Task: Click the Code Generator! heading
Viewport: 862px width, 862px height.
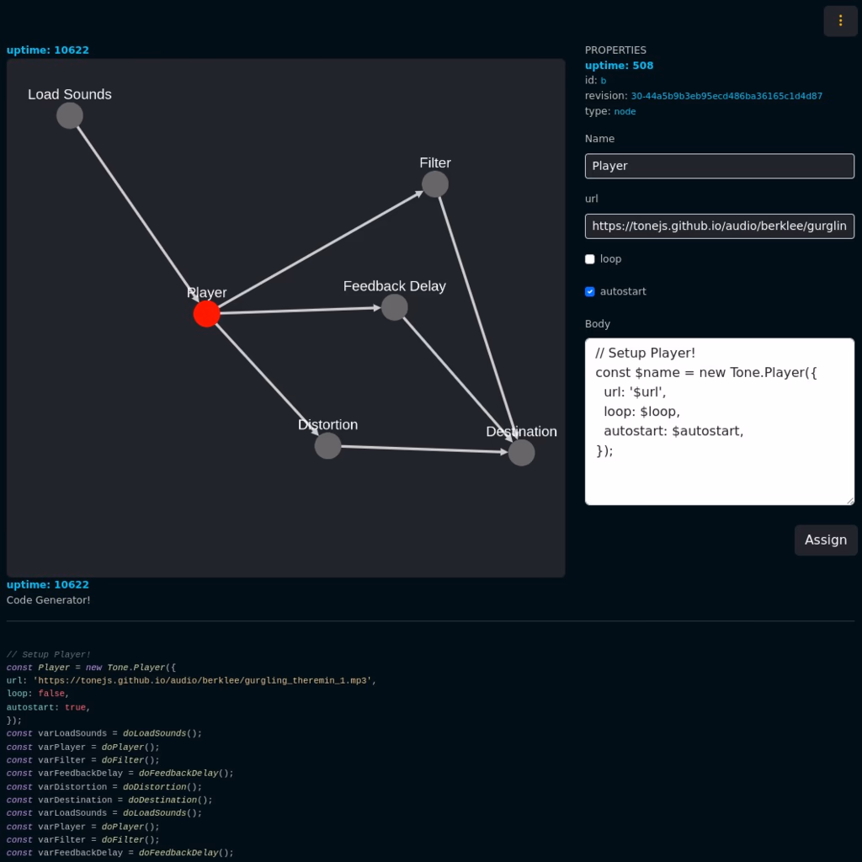Action: click(x=48, y=600)
